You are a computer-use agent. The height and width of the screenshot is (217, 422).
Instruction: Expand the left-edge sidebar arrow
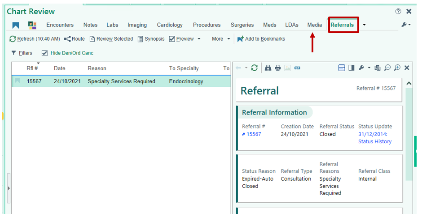click(9, 188)
